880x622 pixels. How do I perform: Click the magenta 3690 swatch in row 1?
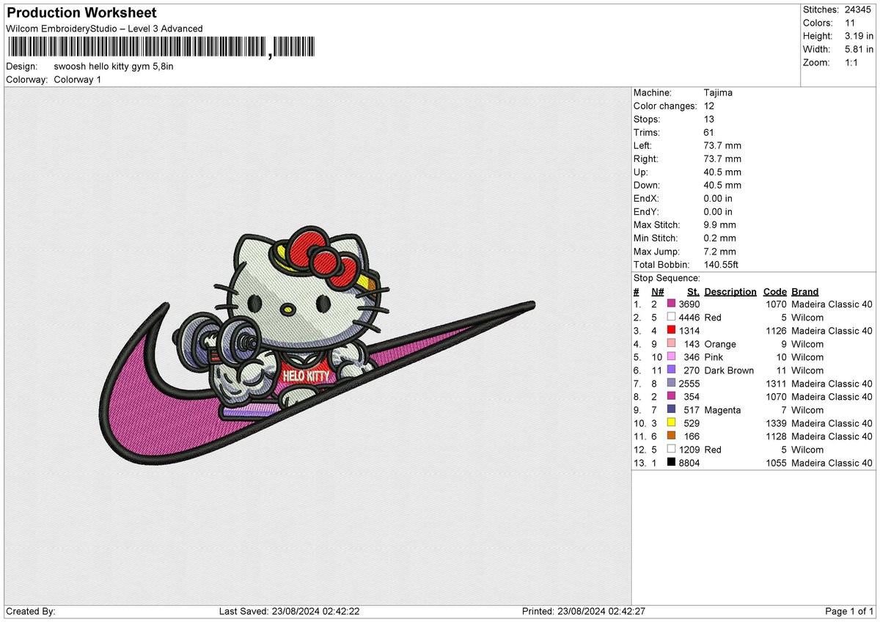(672, 304)
